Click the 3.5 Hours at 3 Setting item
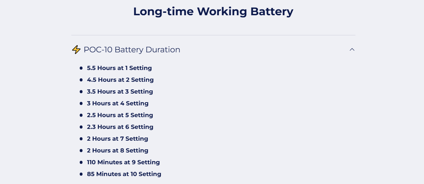424x184 pixels. [x=120, y=91]
